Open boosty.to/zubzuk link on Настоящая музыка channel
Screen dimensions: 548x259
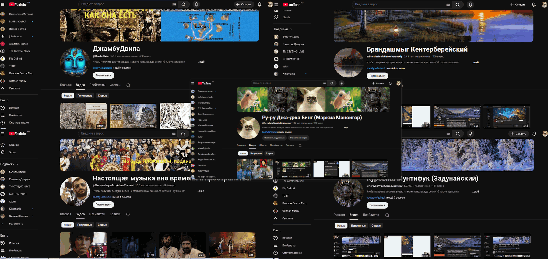click(x=102, y=197)
